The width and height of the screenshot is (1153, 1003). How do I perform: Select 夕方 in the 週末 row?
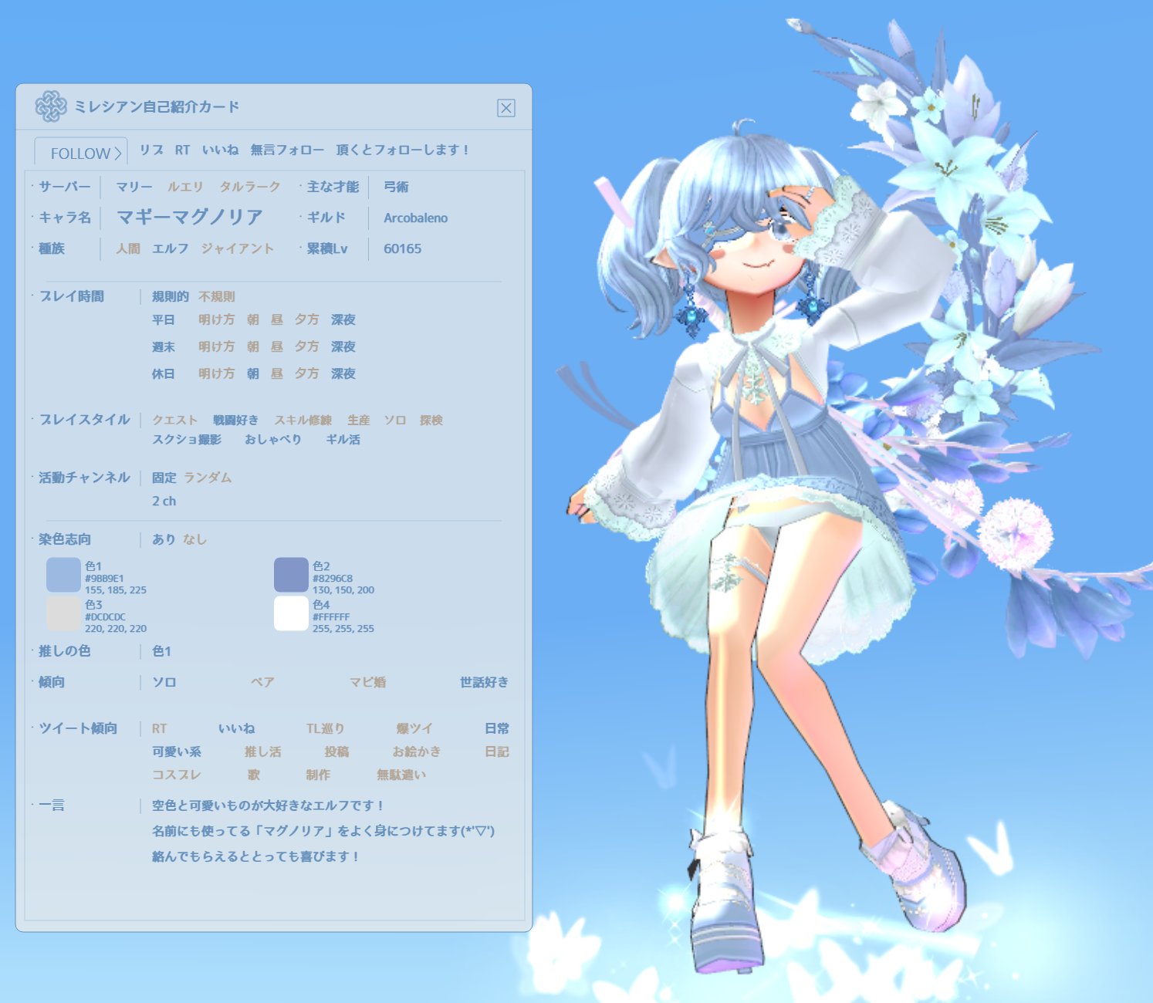(306, 346)
